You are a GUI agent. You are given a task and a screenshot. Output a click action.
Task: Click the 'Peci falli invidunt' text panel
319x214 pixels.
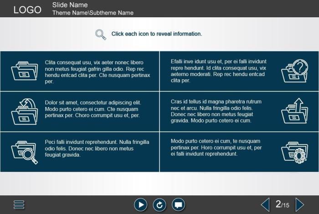(97, 148)
